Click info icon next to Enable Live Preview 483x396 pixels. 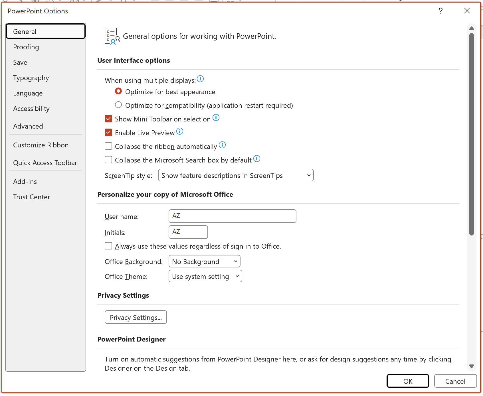coord(180,131)
